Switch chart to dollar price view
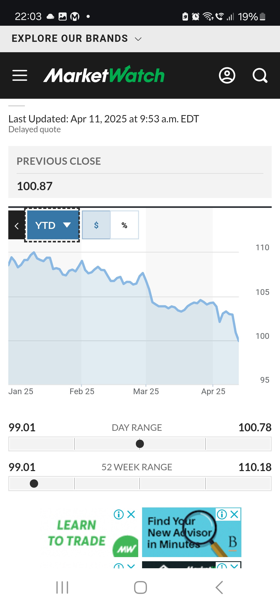 point(96,225)
